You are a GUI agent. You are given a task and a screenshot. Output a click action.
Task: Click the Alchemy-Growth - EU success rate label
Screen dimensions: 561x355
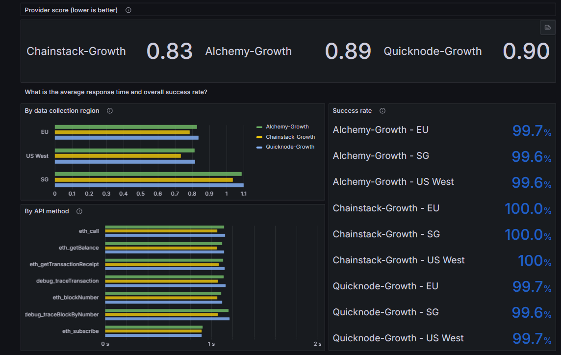pos(381,130)
